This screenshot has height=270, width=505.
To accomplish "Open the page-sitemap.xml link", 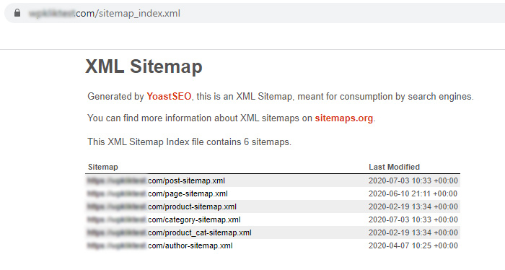I will (157, 193).
